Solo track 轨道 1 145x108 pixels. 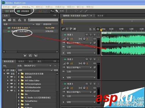90,35
